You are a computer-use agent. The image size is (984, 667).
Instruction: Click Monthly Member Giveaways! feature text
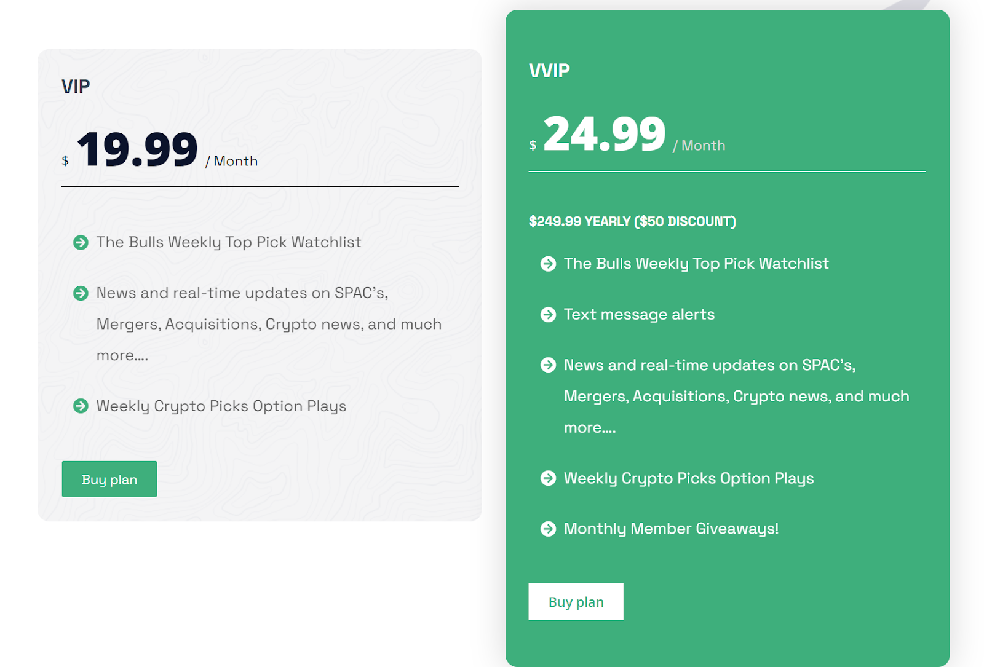(671, 529)
